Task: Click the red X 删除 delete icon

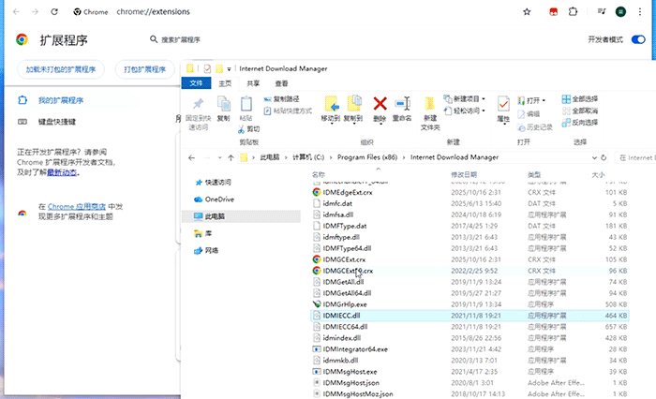Action: pos(380,104)
